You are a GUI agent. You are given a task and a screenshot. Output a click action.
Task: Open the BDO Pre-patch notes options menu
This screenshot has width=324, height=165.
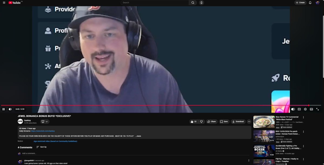303,132
